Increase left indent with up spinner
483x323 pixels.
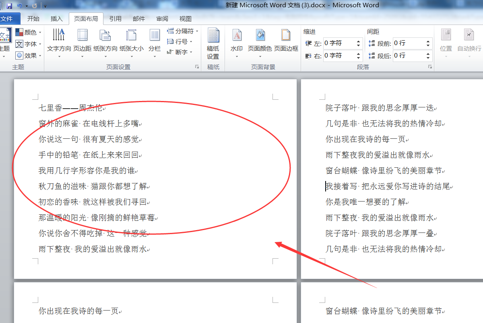tap(359, 41)
